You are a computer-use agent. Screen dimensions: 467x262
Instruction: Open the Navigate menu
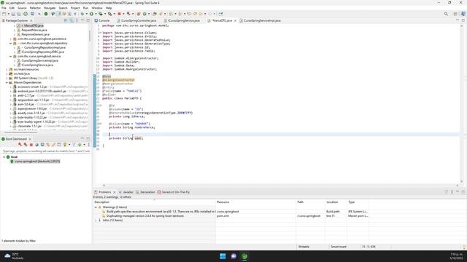(x=50, y=8)
